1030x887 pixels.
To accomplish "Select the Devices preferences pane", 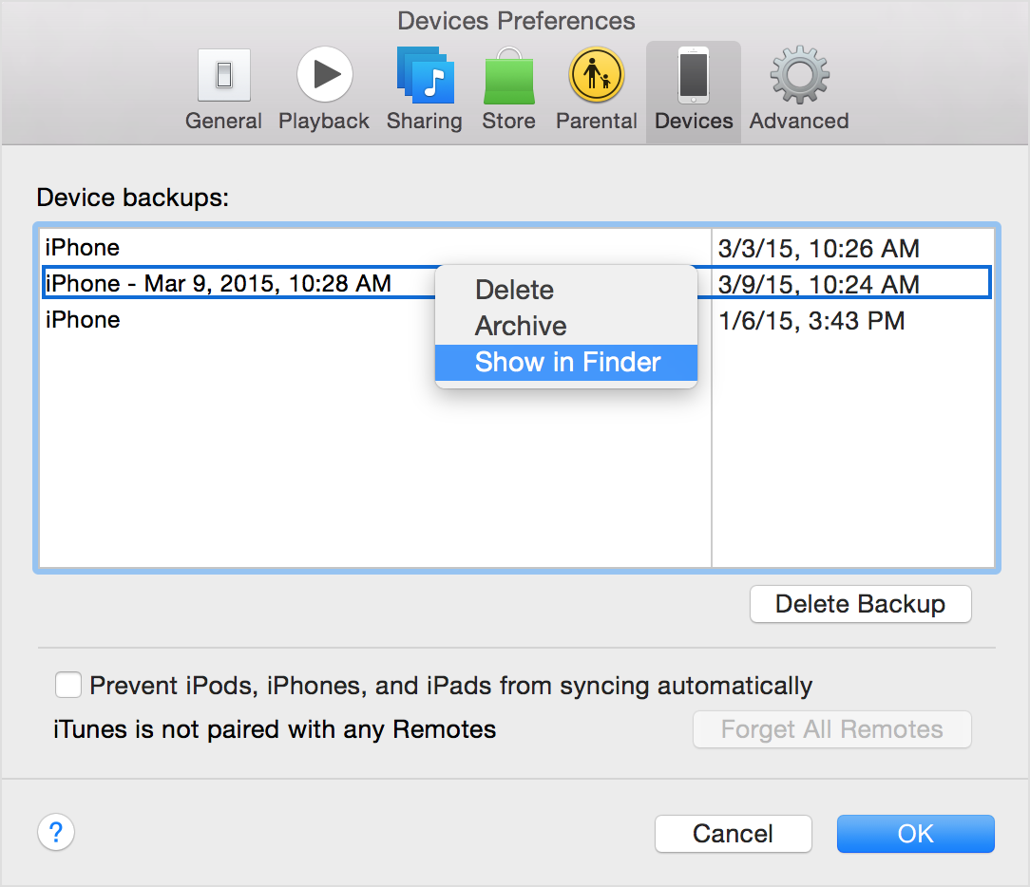I will pyautogui.click(x=694, y=92).
